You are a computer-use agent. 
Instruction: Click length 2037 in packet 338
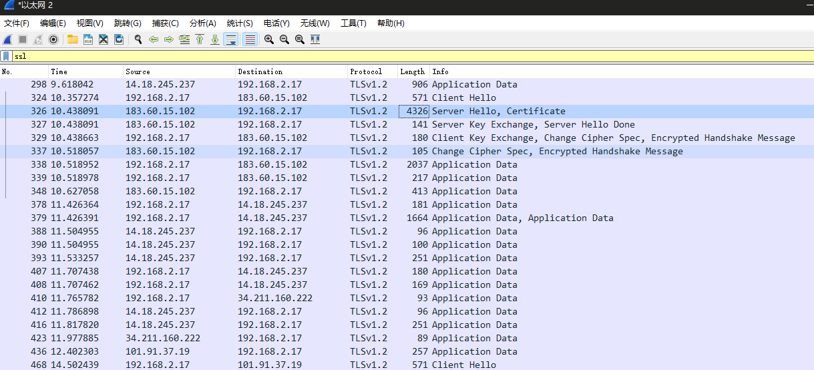click(417, 164)
